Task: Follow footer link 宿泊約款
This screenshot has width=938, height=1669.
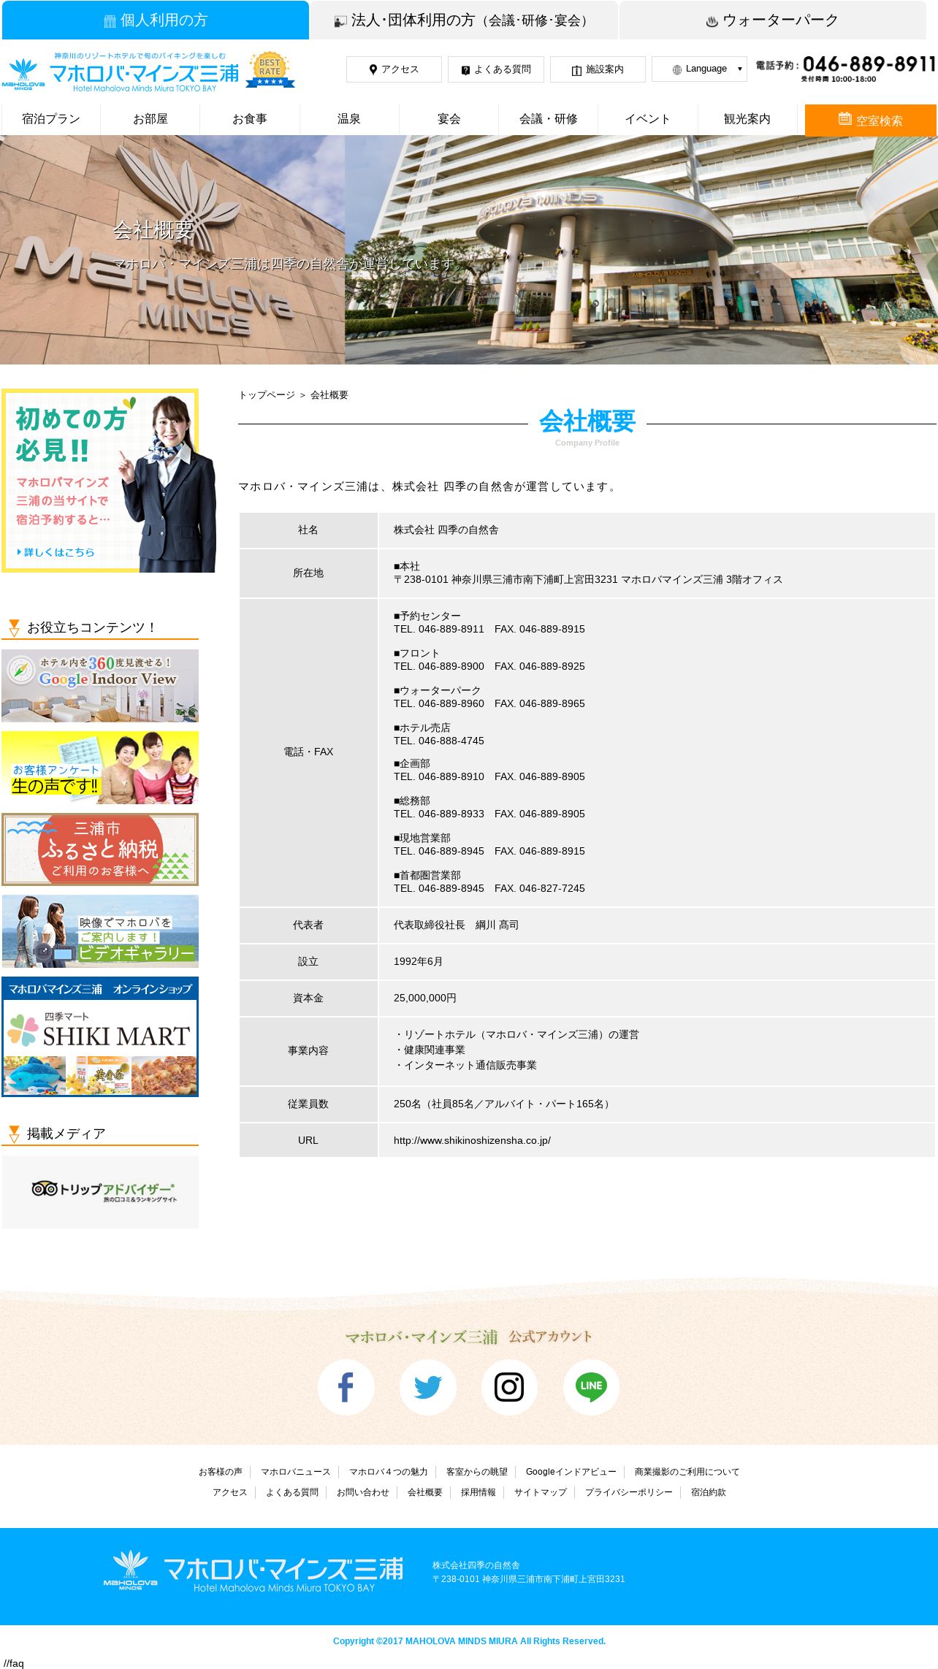Action: pyautogui.click(x=709, y=1492)
